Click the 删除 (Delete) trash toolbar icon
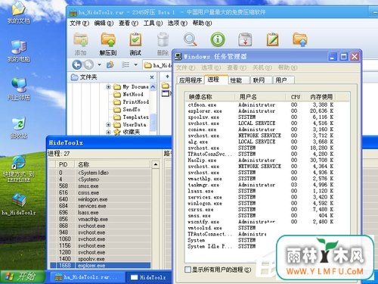Screen dimensions: 378x284 click(163, 39)
